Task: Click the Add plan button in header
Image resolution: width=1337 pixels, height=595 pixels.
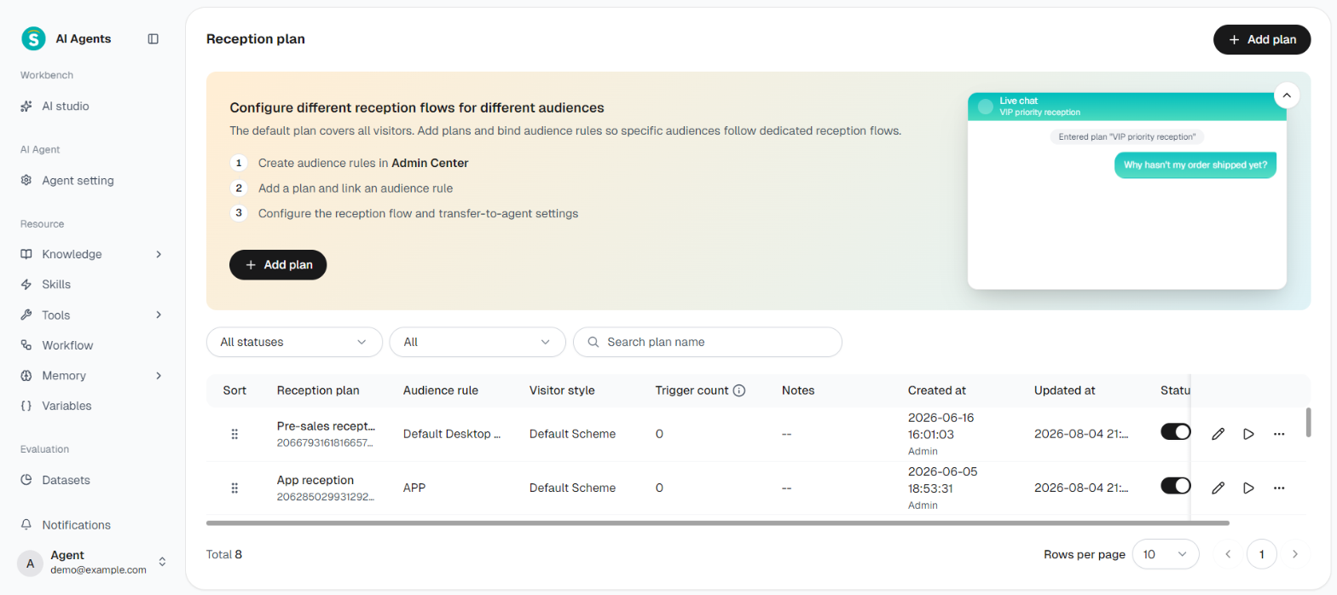Action: pos(1262,40)
